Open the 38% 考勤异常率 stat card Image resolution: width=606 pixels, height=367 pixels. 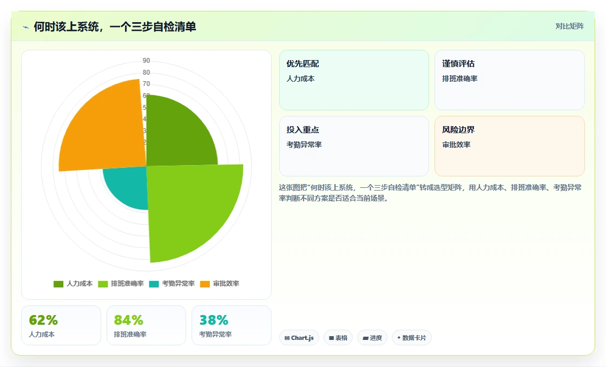click(232, 325)
